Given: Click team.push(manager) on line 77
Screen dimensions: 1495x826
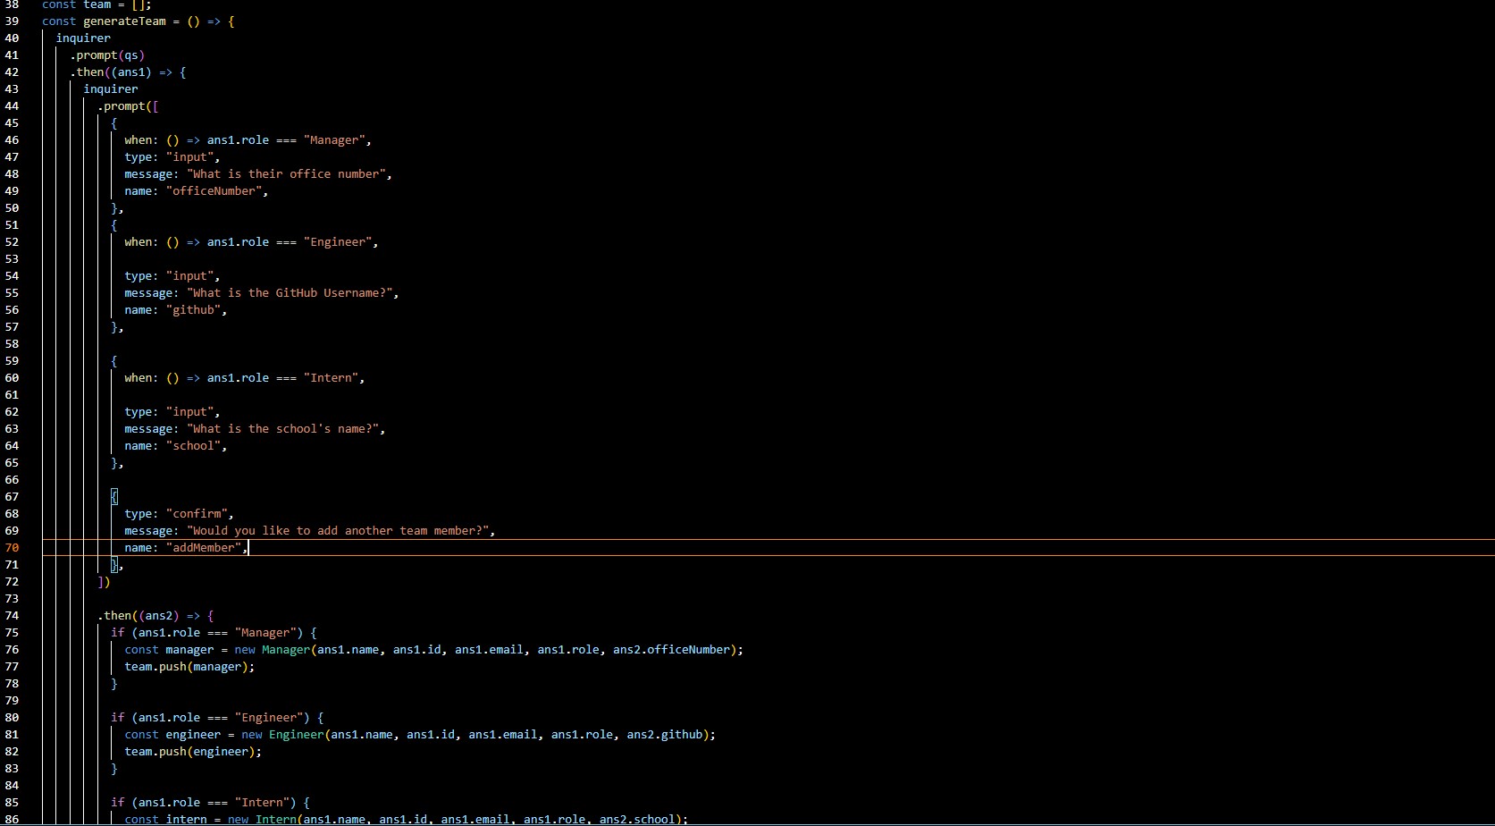Looking at the screenshot, I should [186, 667].
